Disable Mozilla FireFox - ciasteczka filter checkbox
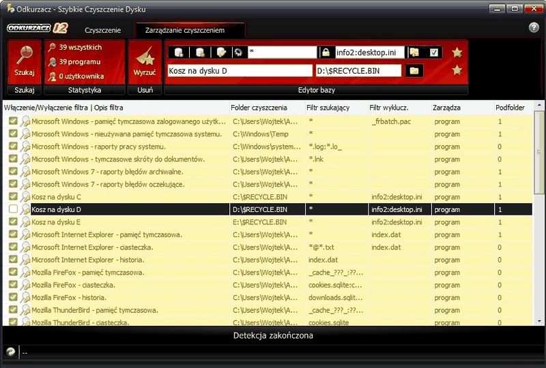 coord(13,285)
